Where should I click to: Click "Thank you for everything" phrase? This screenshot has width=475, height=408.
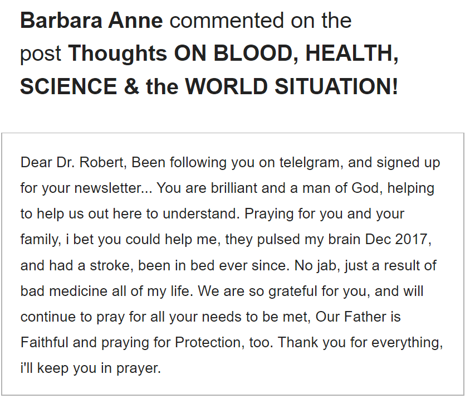coord(359,342)
